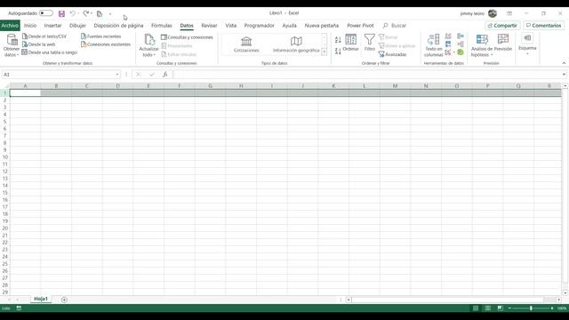Click the zoom slider handle
Screen dimensions: 569x320
[531, 308]
